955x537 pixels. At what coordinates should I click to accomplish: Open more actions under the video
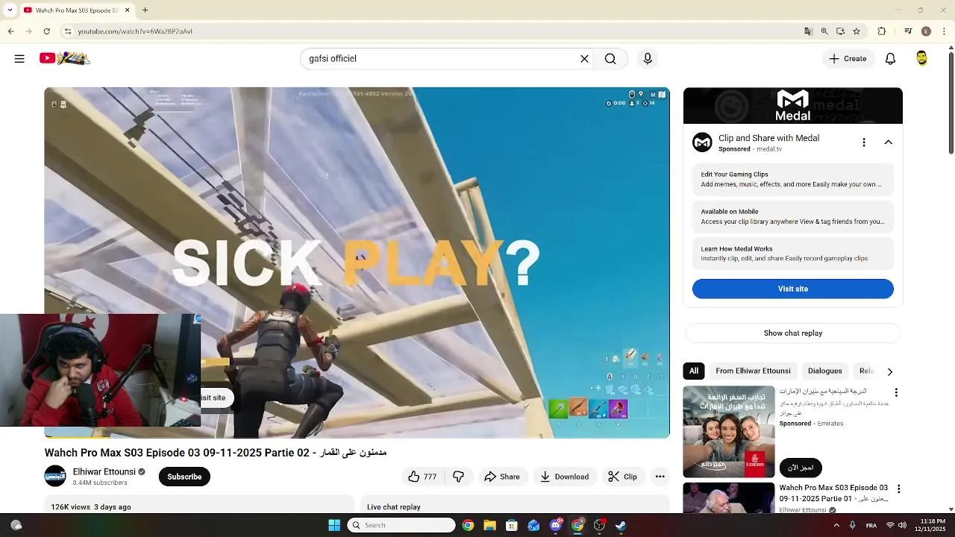(660, 477)
